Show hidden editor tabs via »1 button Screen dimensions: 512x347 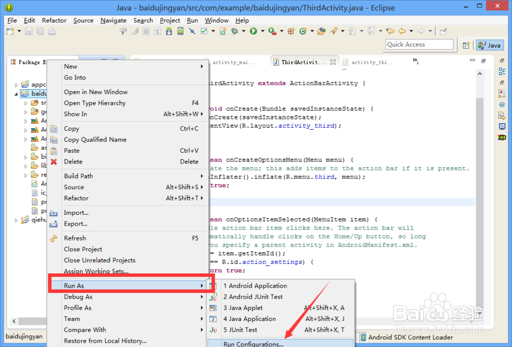(415, 61)
